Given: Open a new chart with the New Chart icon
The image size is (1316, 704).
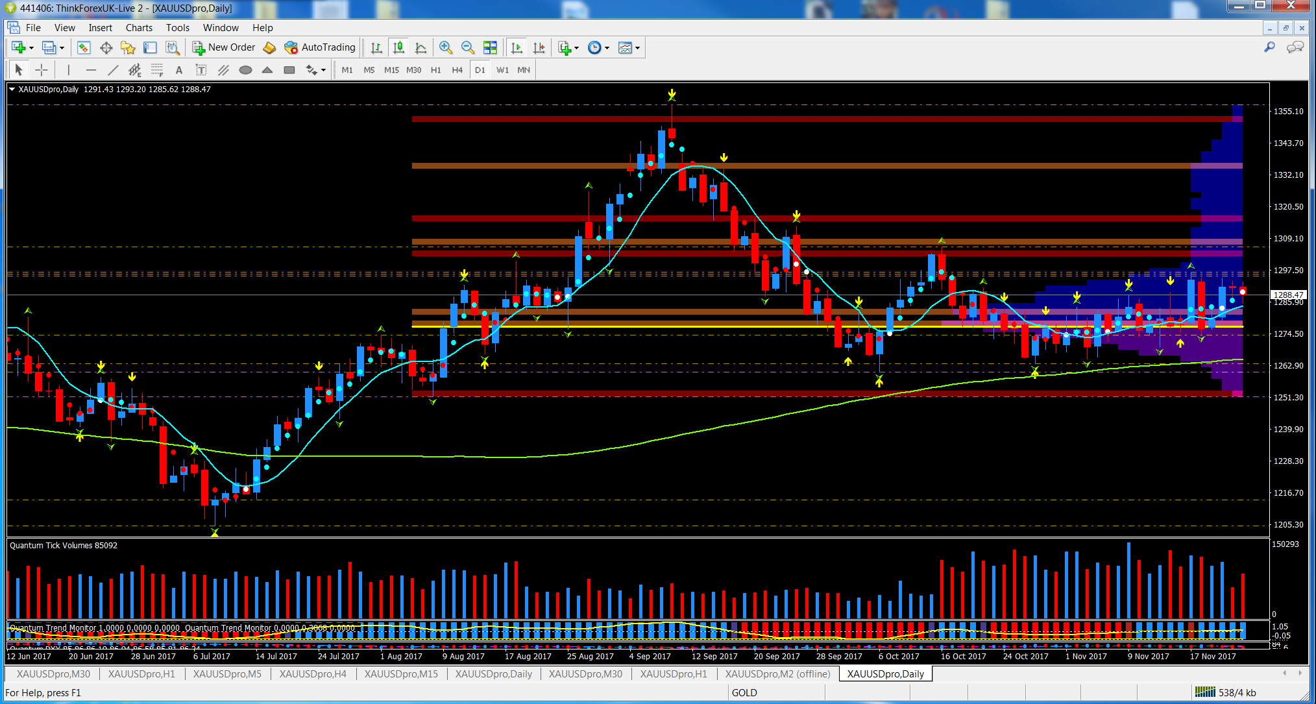Looking at the screenshot, I should 18,47.
